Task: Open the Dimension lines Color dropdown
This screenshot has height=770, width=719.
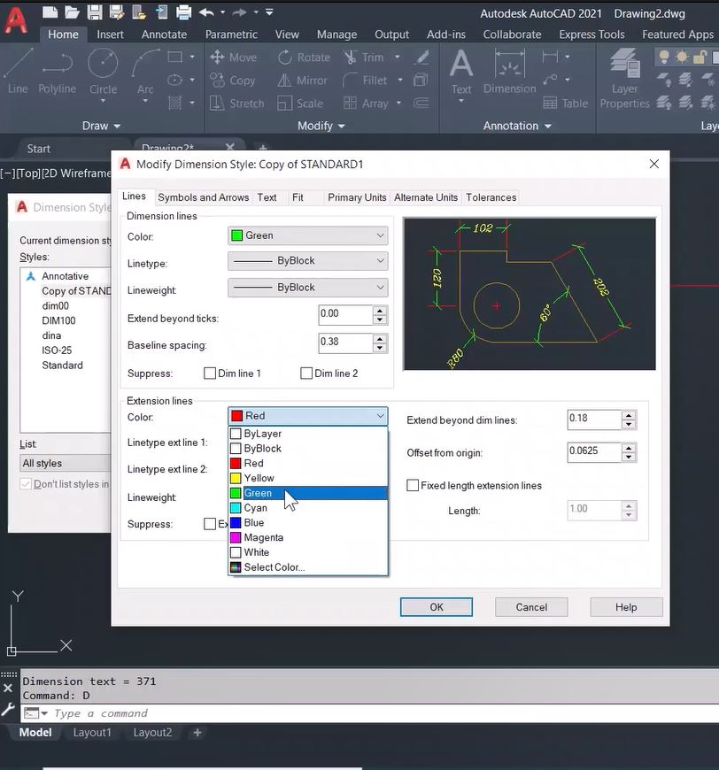Action: [307, 235]
